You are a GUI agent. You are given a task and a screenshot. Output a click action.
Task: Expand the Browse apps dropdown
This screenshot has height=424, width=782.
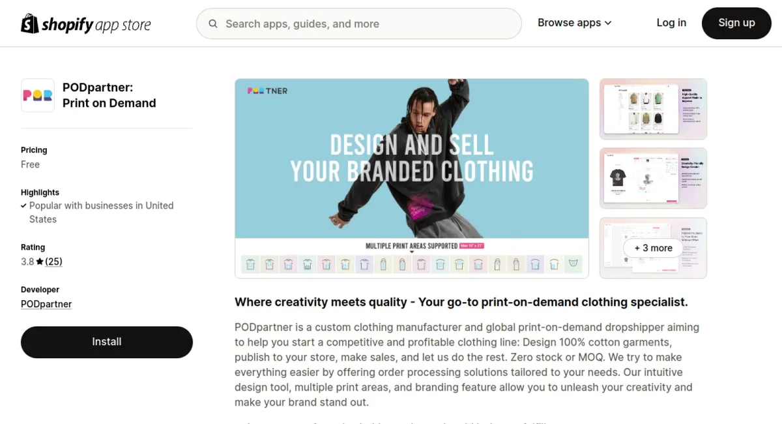[x=575, y=23]
